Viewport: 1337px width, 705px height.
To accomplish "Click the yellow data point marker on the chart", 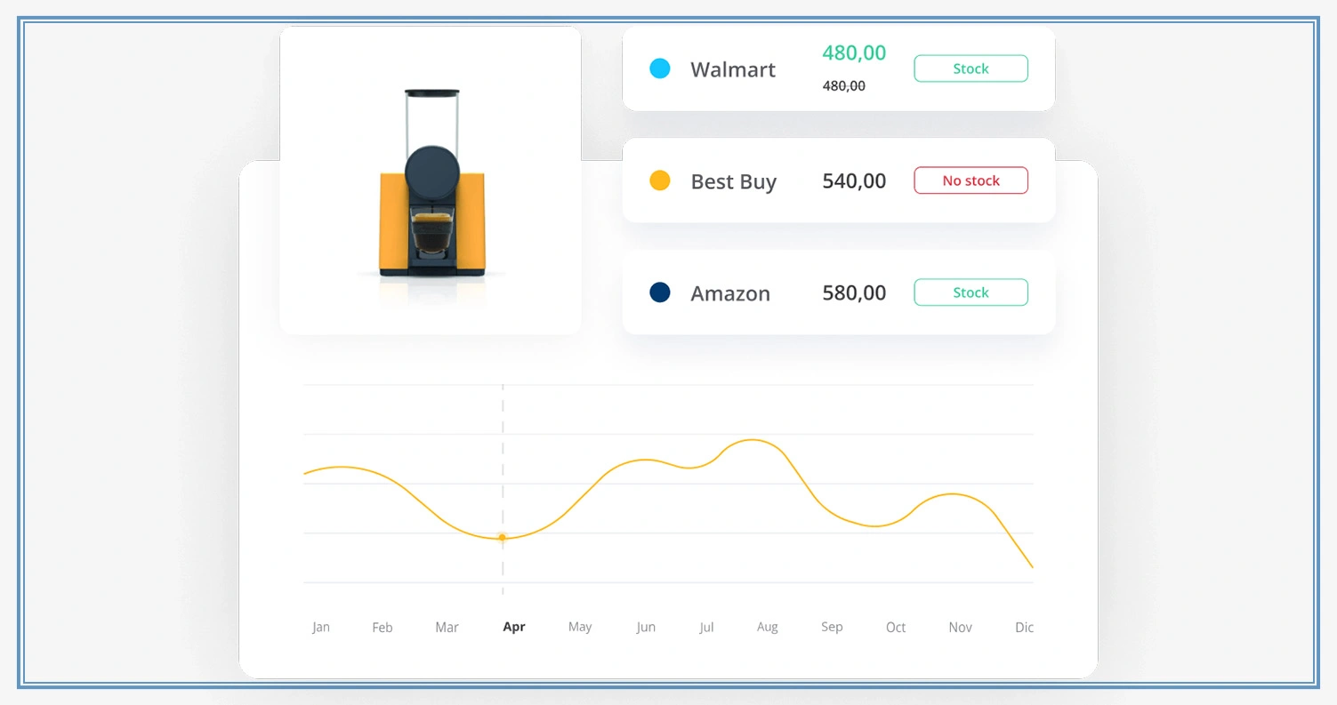I will (x=502, y=538).
